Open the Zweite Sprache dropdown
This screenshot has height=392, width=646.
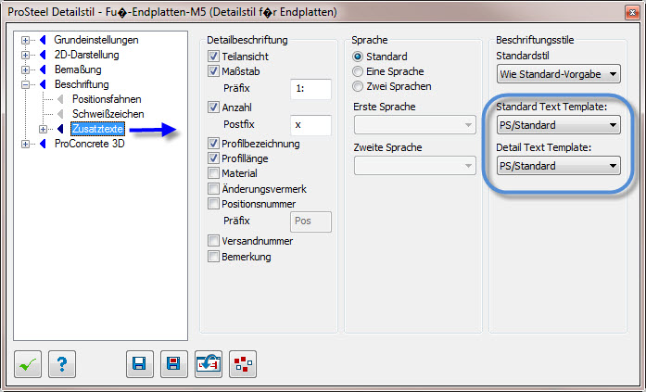[x=414, y=166]
